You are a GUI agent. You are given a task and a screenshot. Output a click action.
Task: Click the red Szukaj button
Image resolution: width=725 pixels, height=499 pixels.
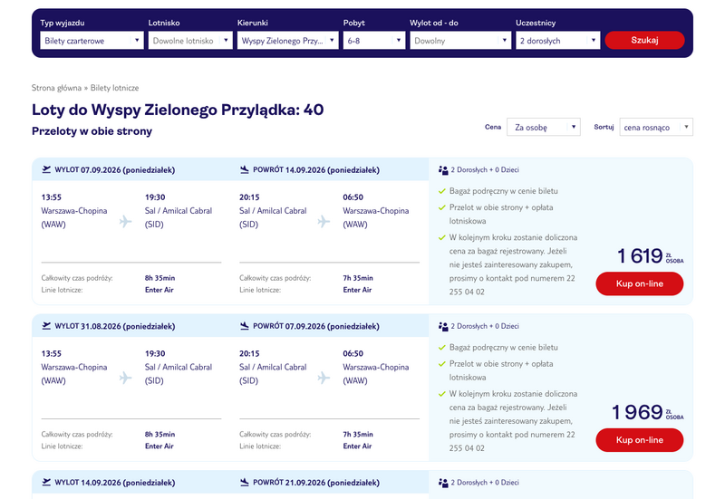pos(644,40)
